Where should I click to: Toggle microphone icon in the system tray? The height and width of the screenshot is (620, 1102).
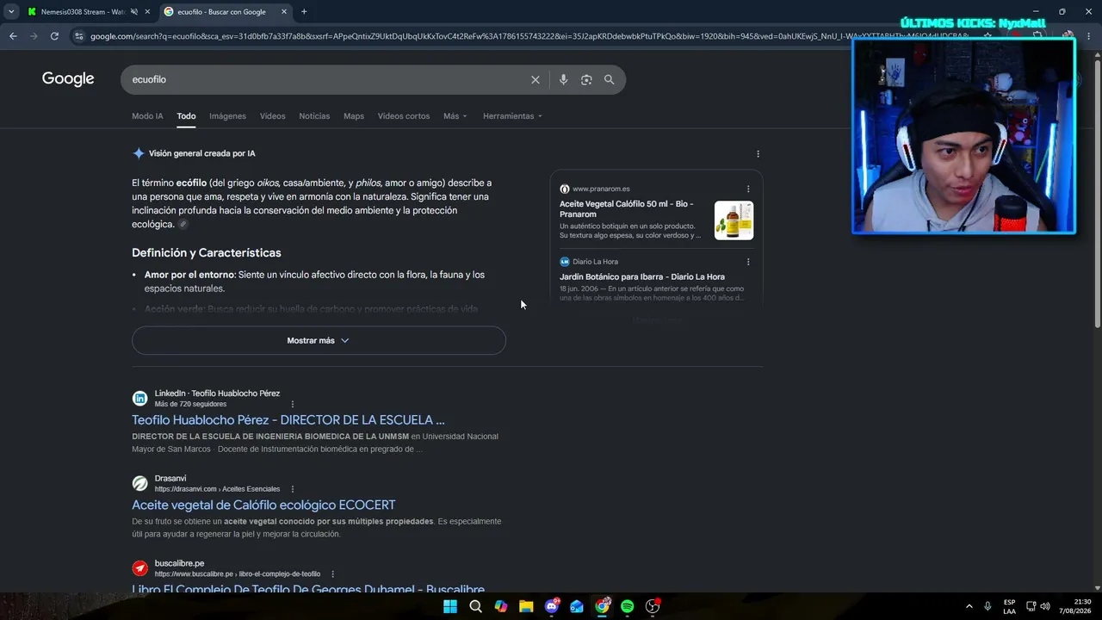click(987, 606)
